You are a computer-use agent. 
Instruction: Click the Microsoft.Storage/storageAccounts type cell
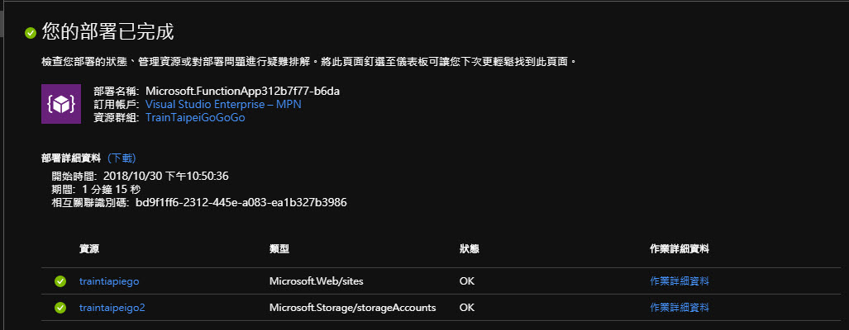point(352,308)
